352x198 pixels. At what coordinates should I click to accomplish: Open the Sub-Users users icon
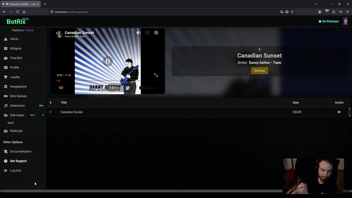click(x=5, y=115)
